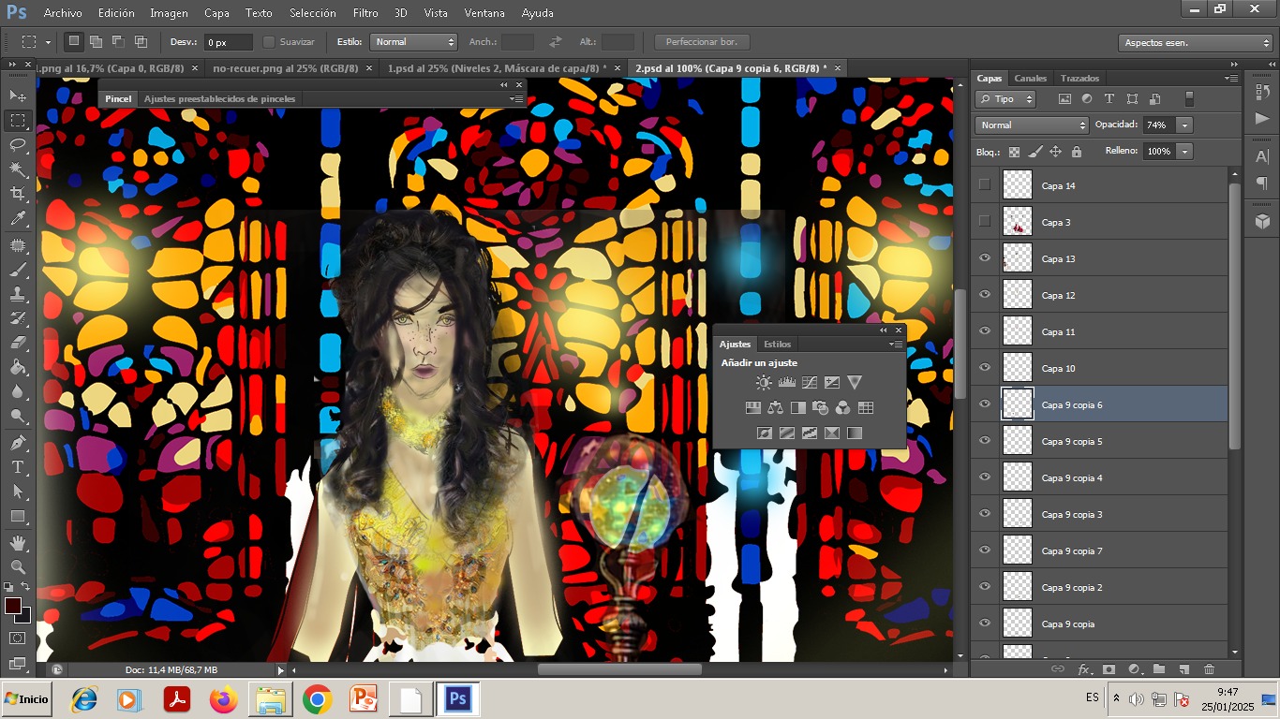Switch to the Canales tab

1031,79
